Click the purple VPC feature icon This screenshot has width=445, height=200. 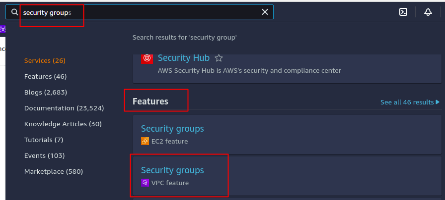coord(145,183)
